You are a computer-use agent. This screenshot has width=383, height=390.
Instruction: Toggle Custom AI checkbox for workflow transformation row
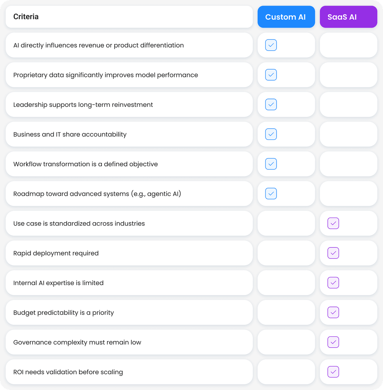pyautogui.click(x=271, y=164)
